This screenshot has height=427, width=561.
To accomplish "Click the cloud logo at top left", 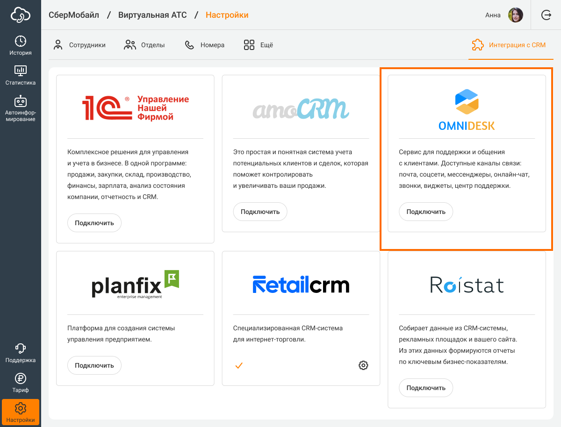I will tap(21, 15).
